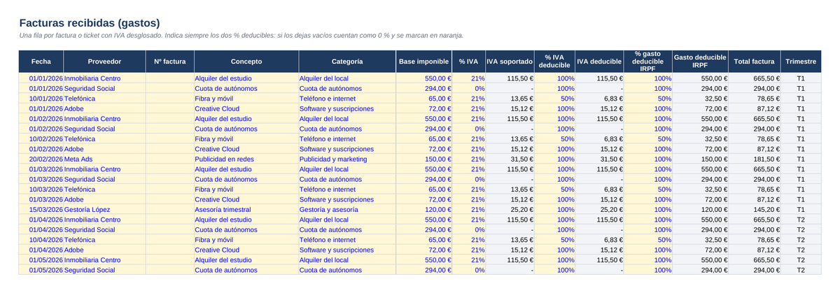Click the Total factura column header
This screenshot has height=293, width=840.
coord(755,62)
